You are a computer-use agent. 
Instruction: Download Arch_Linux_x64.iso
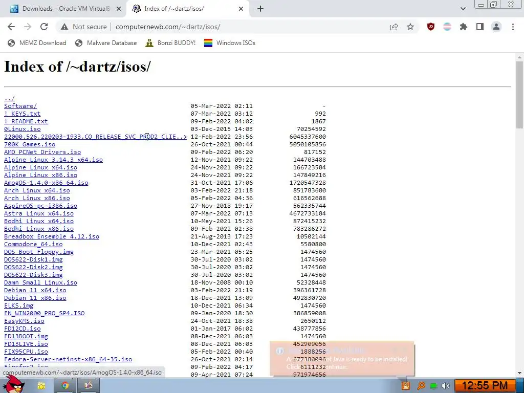37,190
